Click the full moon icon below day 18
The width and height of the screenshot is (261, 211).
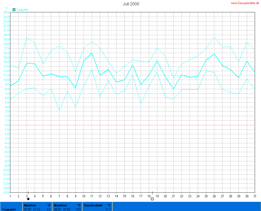pyautogui.click(x=152, y=199)
